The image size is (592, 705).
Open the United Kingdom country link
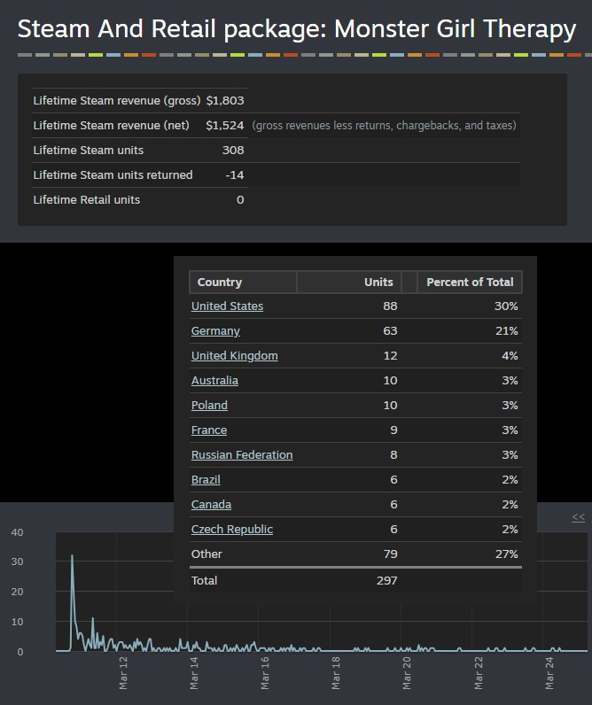coord(234,356)
